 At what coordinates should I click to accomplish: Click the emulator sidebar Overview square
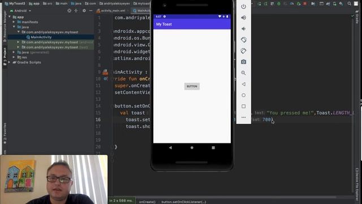(243, 106)
